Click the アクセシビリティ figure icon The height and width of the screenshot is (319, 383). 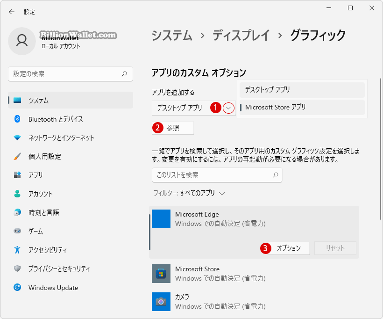point(17,250)
